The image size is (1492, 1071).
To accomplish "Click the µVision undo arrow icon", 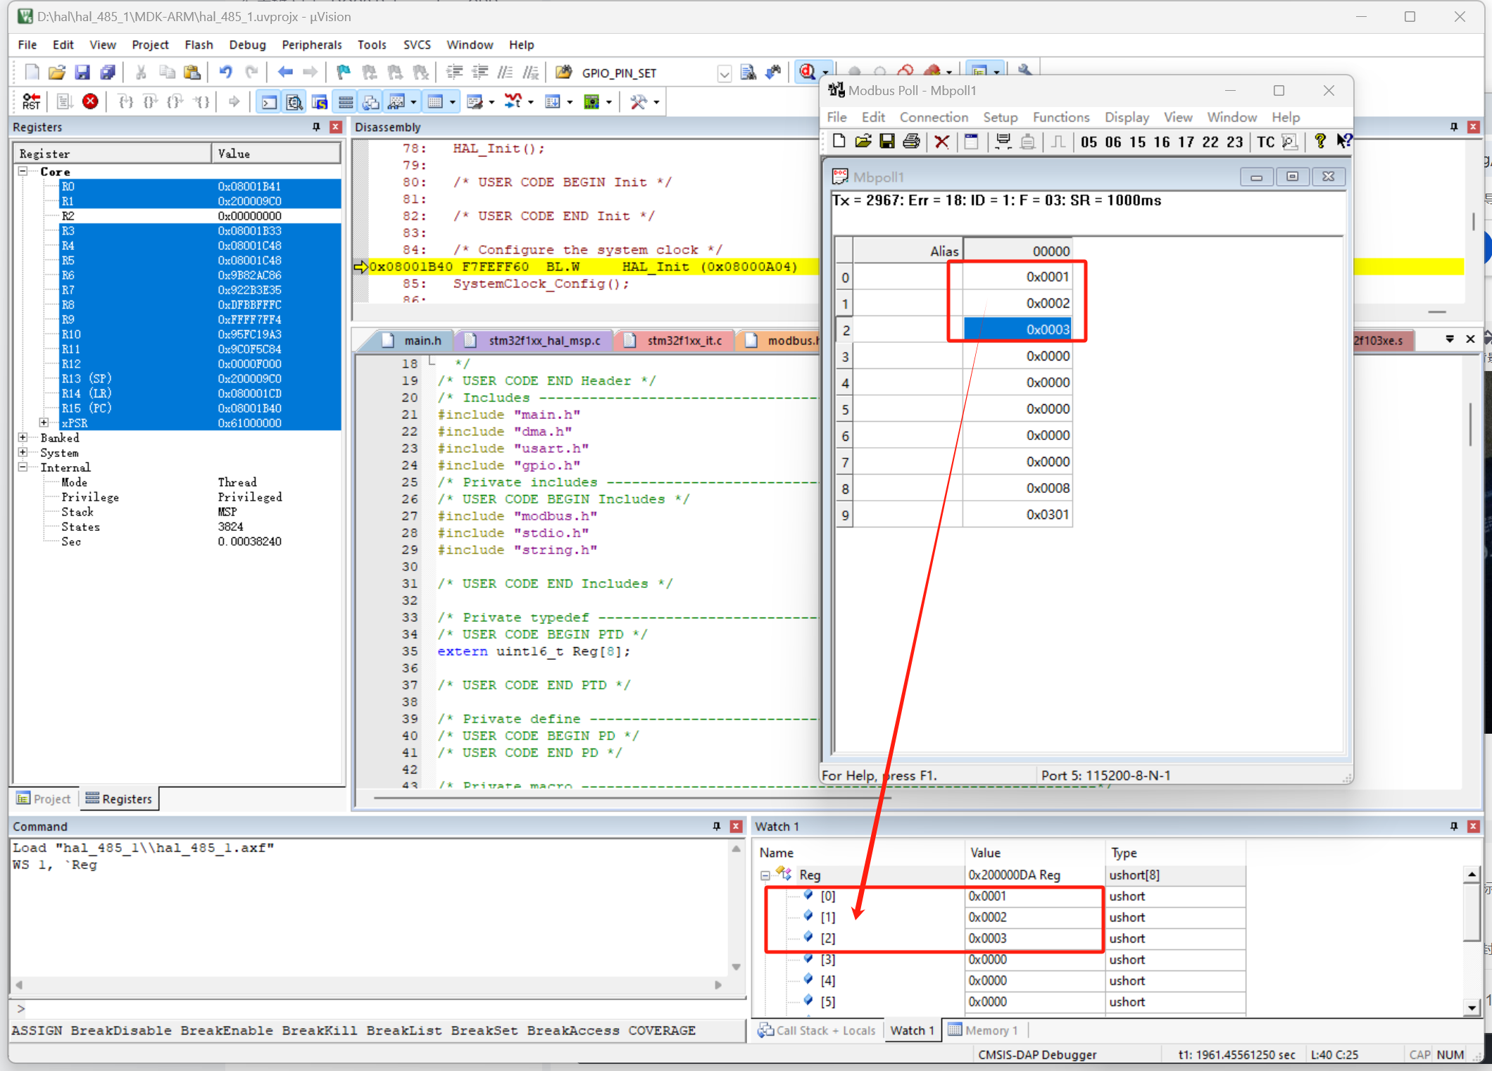I will [225, 73].
